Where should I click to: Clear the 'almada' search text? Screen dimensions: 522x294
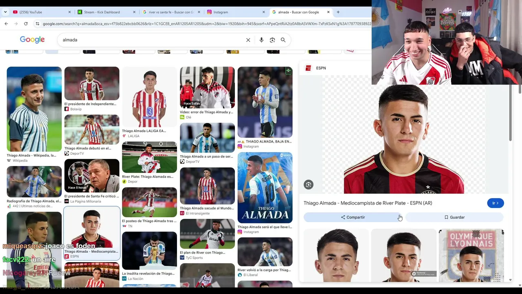pos(248,40)
